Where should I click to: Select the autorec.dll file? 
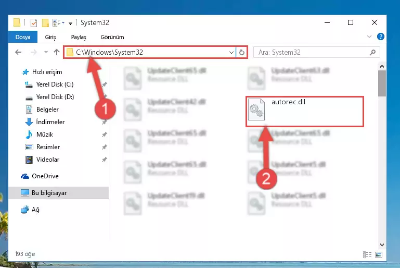click(305, 111)
